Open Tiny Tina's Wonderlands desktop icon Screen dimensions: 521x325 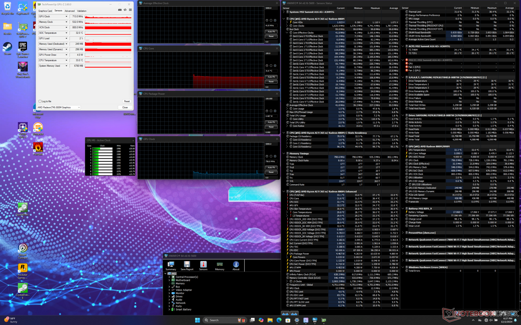click(23, 70)
